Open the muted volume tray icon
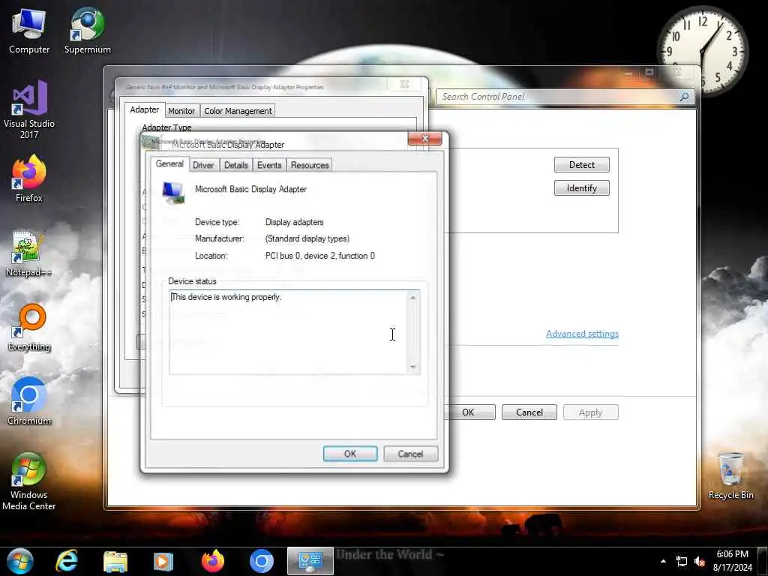This screenshot has height=576, width=768. tap(700, 562)
